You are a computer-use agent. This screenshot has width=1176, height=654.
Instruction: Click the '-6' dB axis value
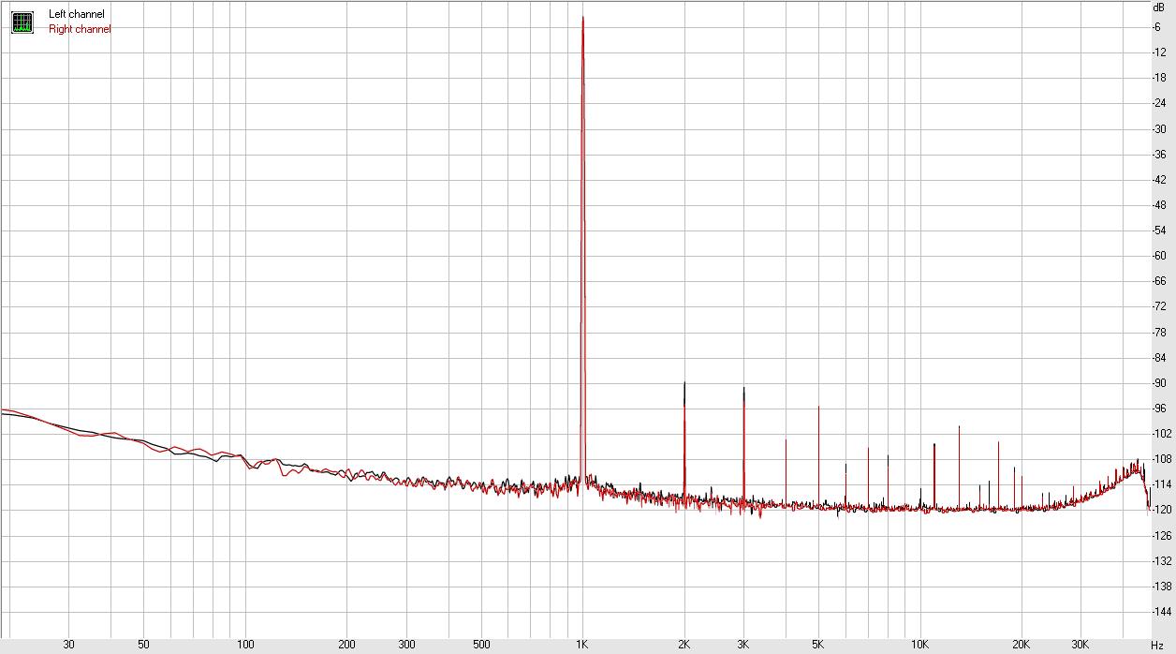click(1157, 27)
